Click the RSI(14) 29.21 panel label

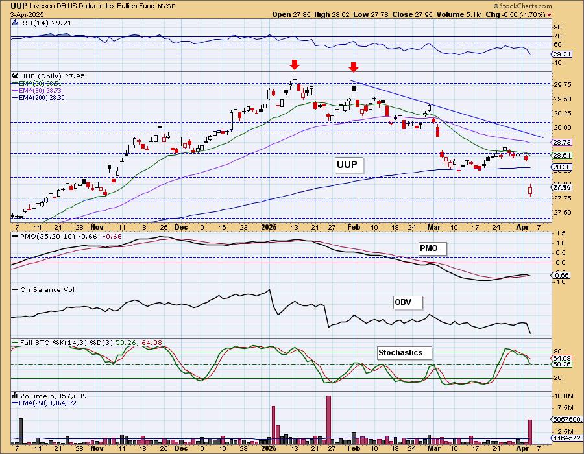(45, 23)
